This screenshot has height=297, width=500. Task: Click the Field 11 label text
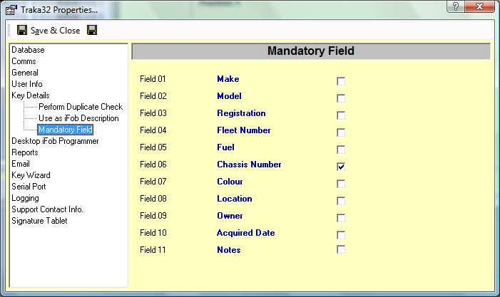click(153, 250)
